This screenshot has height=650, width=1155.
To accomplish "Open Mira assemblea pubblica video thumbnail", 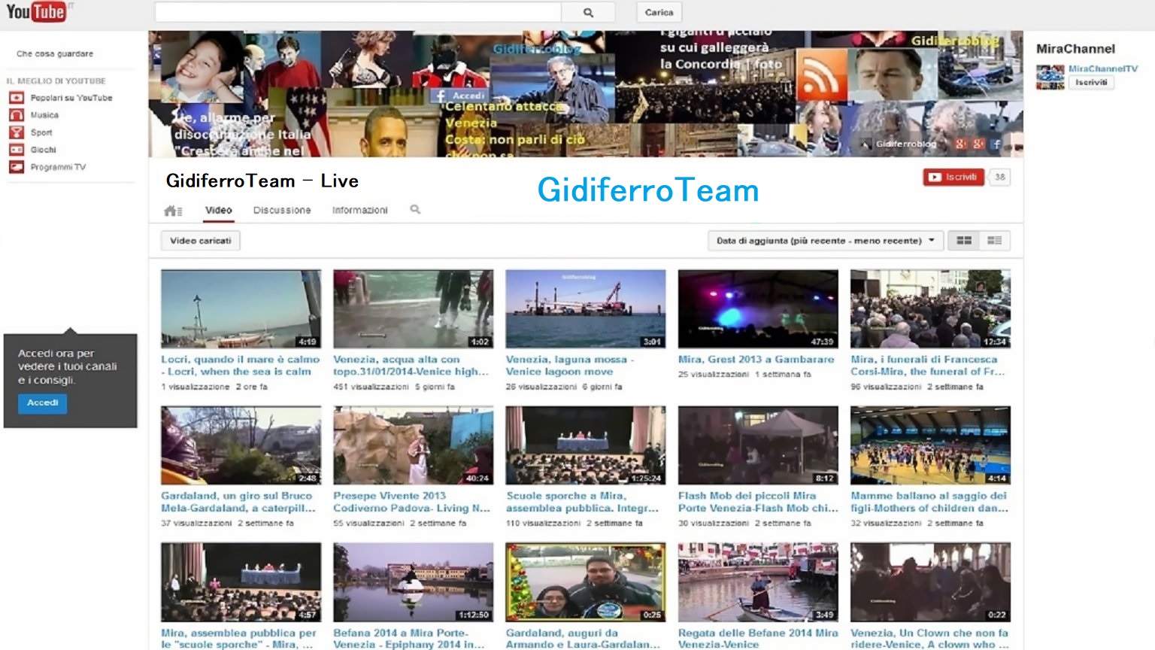I will 241,582.
